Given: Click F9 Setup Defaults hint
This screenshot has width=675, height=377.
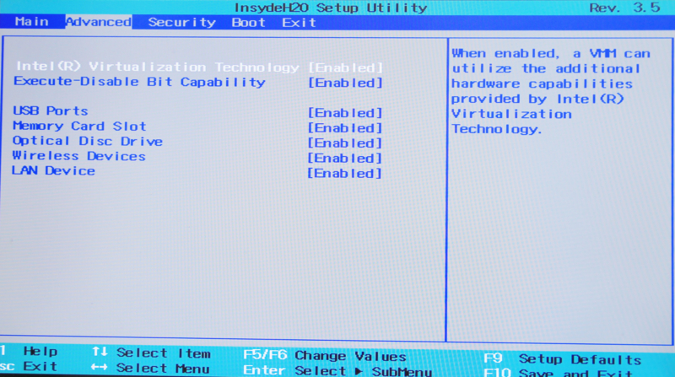Looking at the screenshot, I should 563,358.
